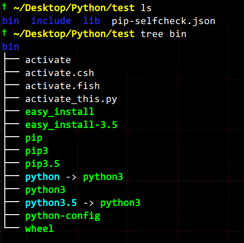
Task: Click the 'wheel' tree entry
Action: pos(39,229)
